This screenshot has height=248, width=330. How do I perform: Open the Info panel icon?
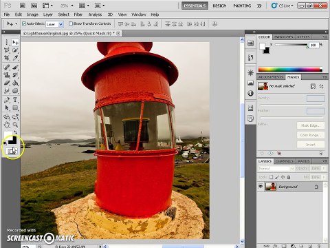[250, 93]
